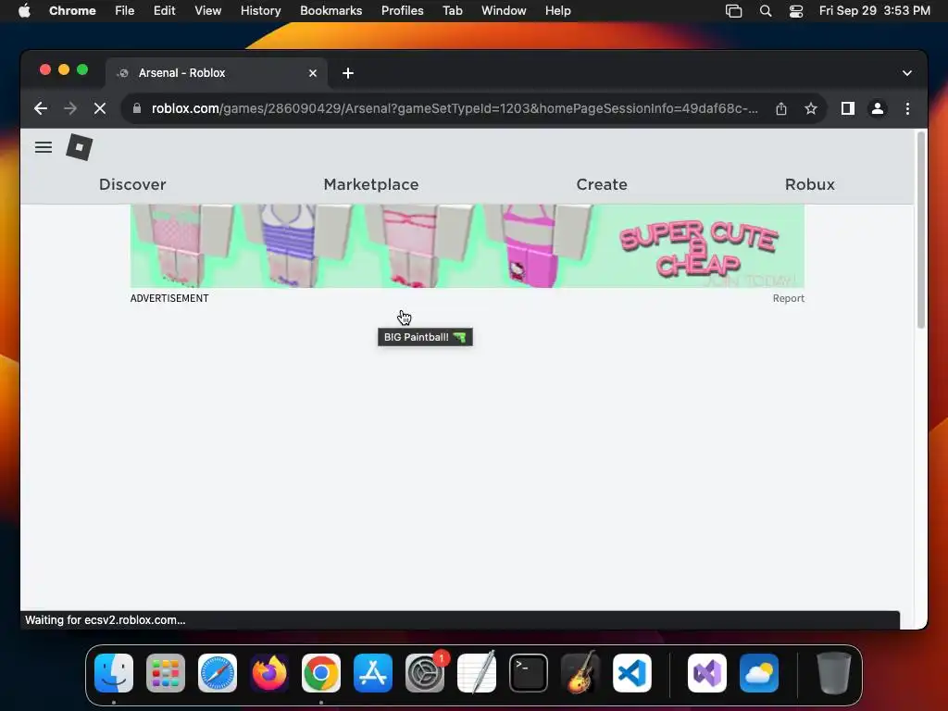
Task: Click the browser forward arrow
Action: pyautogui.click(x=70, y=108)
